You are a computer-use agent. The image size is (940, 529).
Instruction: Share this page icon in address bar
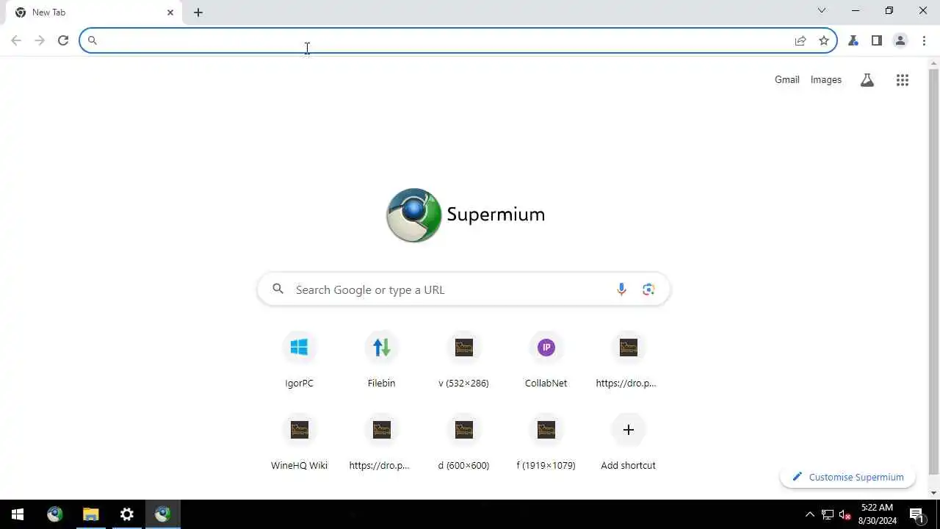pyautogui.click(x=800, y=40)
